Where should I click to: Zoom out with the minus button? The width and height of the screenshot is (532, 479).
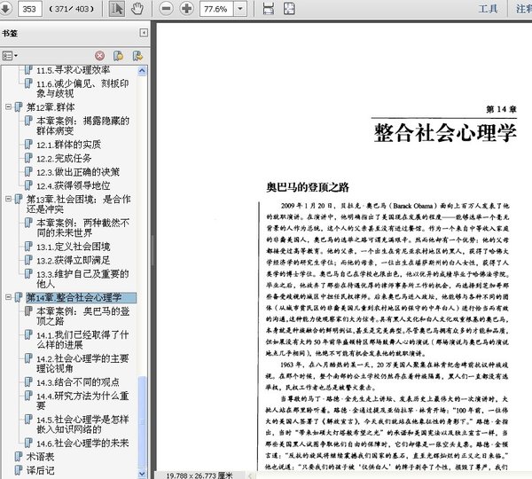click(x=167, y=9)
